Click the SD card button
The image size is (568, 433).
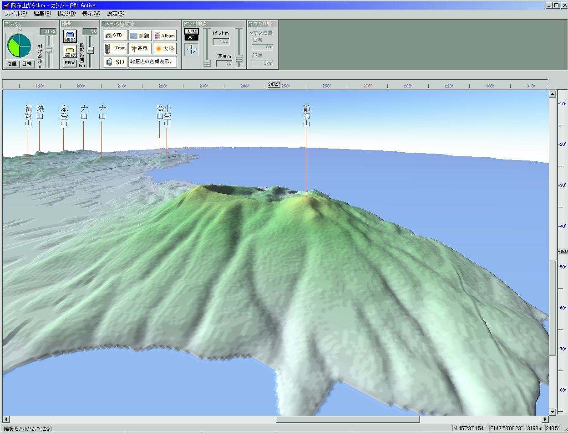point(115,62)
